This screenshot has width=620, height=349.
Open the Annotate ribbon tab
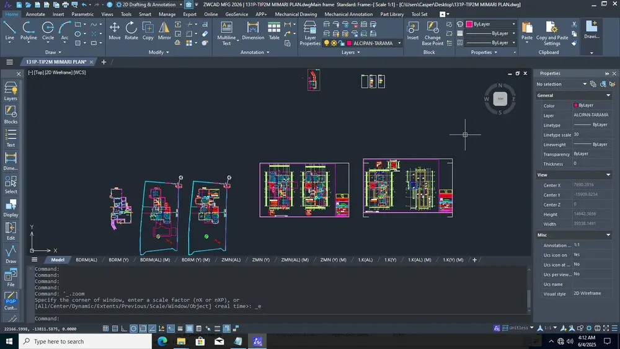click(35, 14)
